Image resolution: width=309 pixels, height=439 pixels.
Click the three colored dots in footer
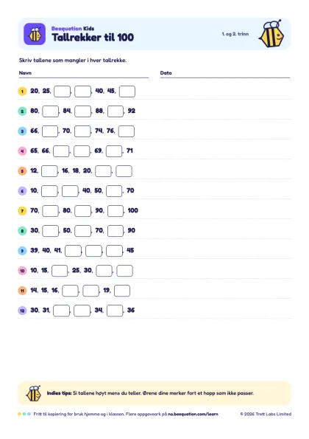(24, 414)
